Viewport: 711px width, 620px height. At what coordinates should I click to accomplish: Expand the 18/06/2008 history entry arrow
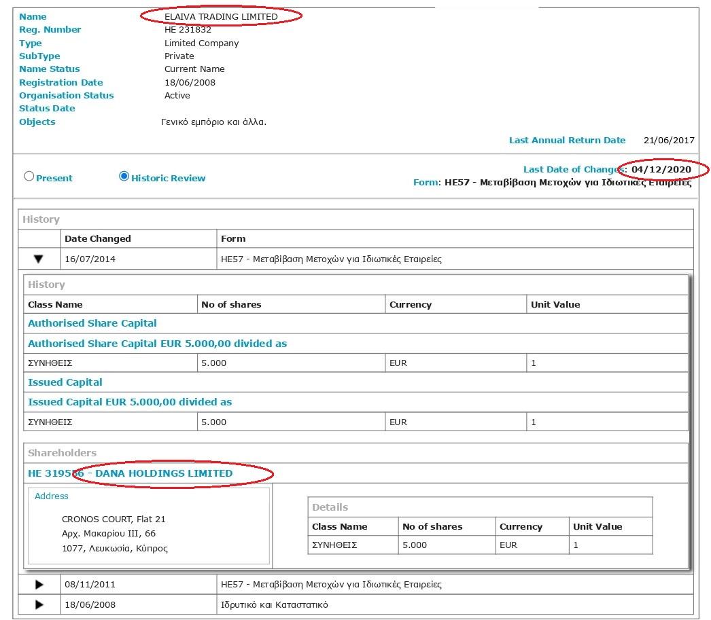point(39,604)
